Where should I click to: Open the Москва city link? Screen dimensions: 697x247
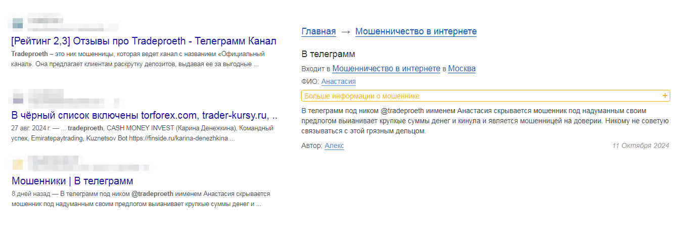click(462, 69)
